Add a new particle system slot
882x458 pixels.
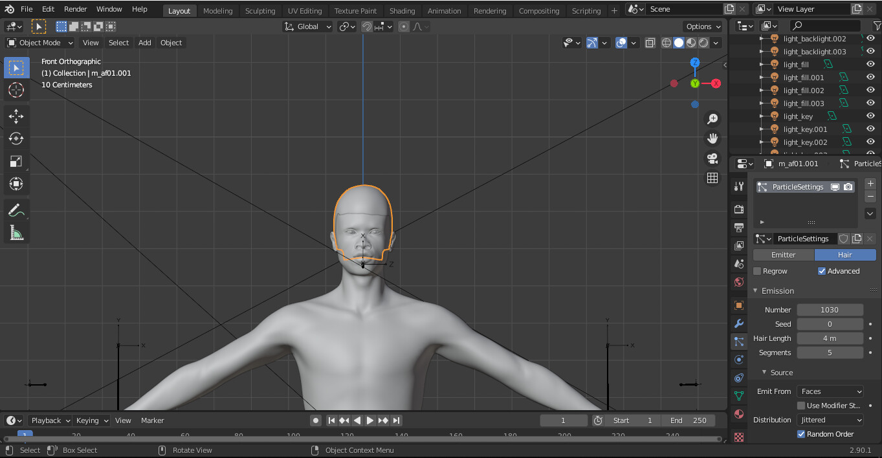[x=870, y=184]
